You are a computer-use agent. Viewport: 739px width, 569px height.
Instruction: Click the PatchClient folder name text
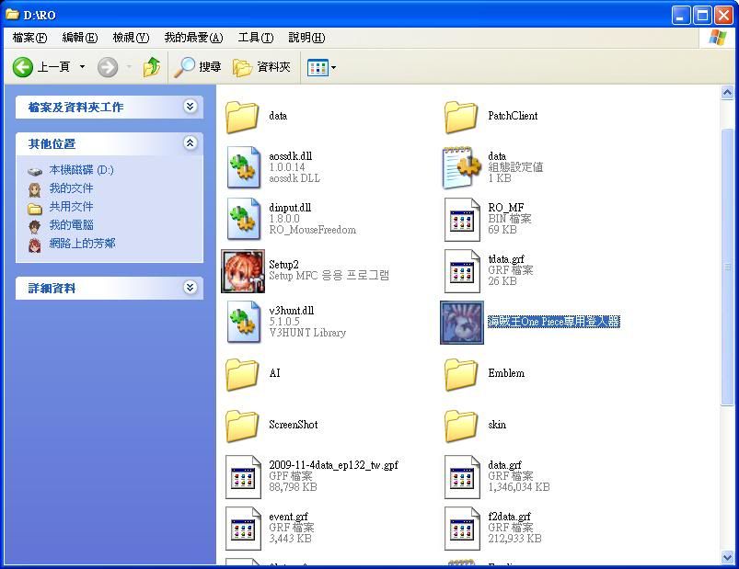point(513,116)
